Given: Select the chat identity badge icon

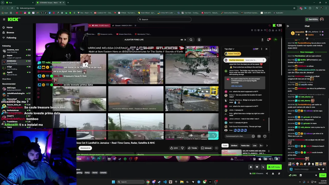Looking at the screenshot, I should point(291,169).
